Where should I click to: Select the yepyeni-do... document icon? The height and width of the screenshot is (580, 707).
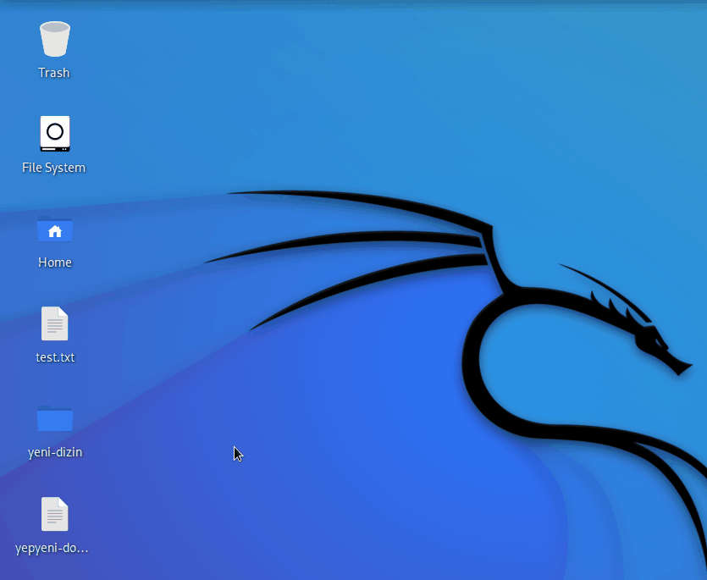54,514
